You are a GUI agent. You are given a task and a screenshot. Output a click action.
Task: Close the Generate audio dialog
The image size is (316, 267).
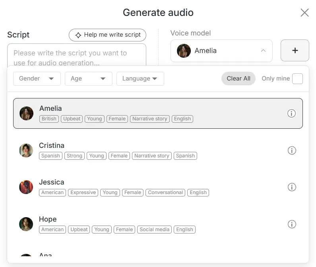click(304, 13)
